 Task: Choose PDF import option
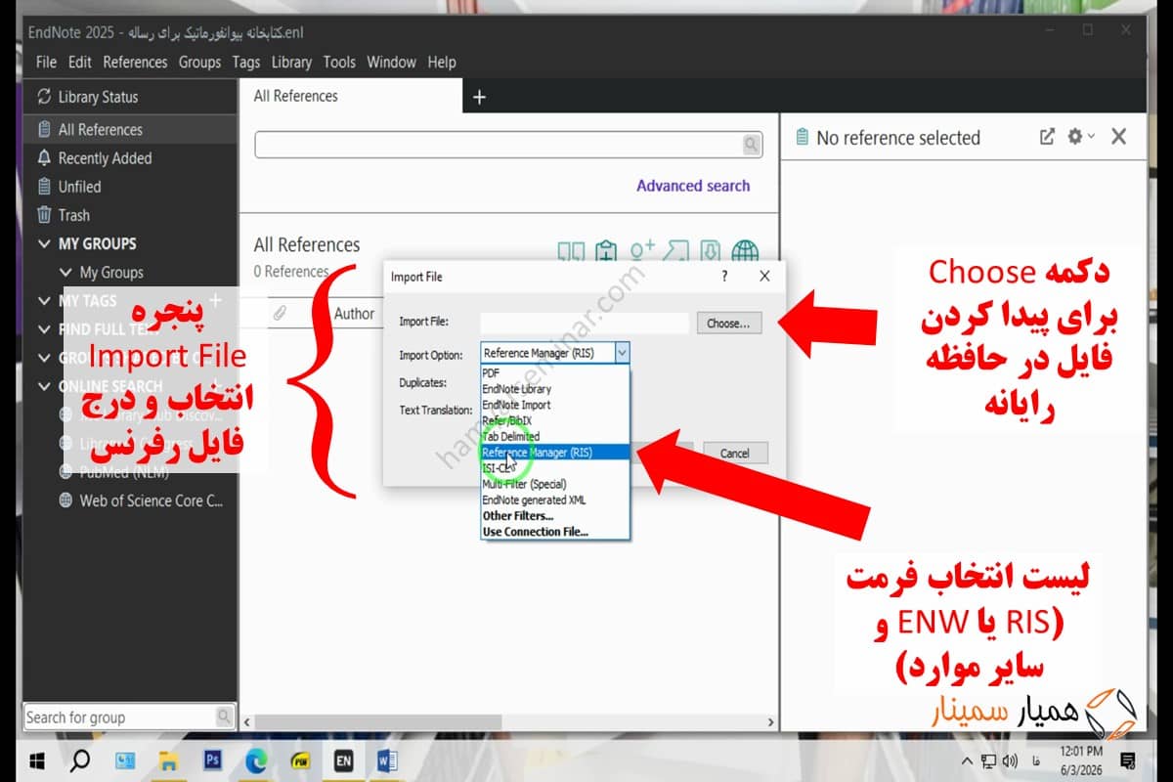point(555,372)
